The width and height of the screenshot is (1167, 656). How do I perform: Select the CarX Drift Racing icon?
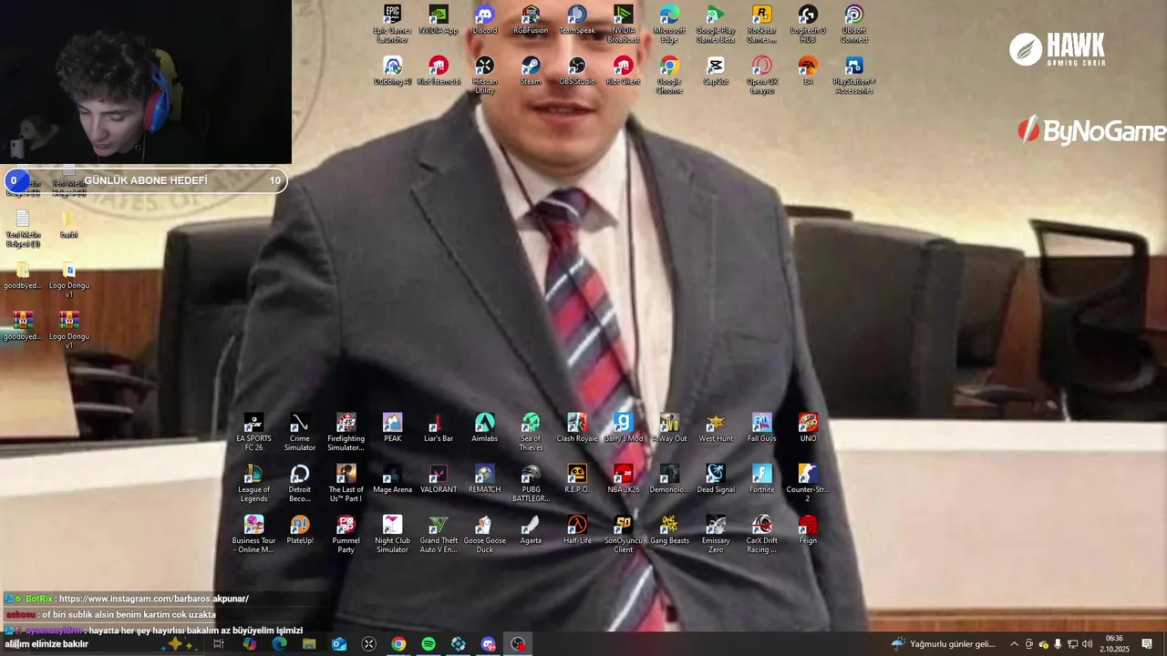[x=762, y=534]
